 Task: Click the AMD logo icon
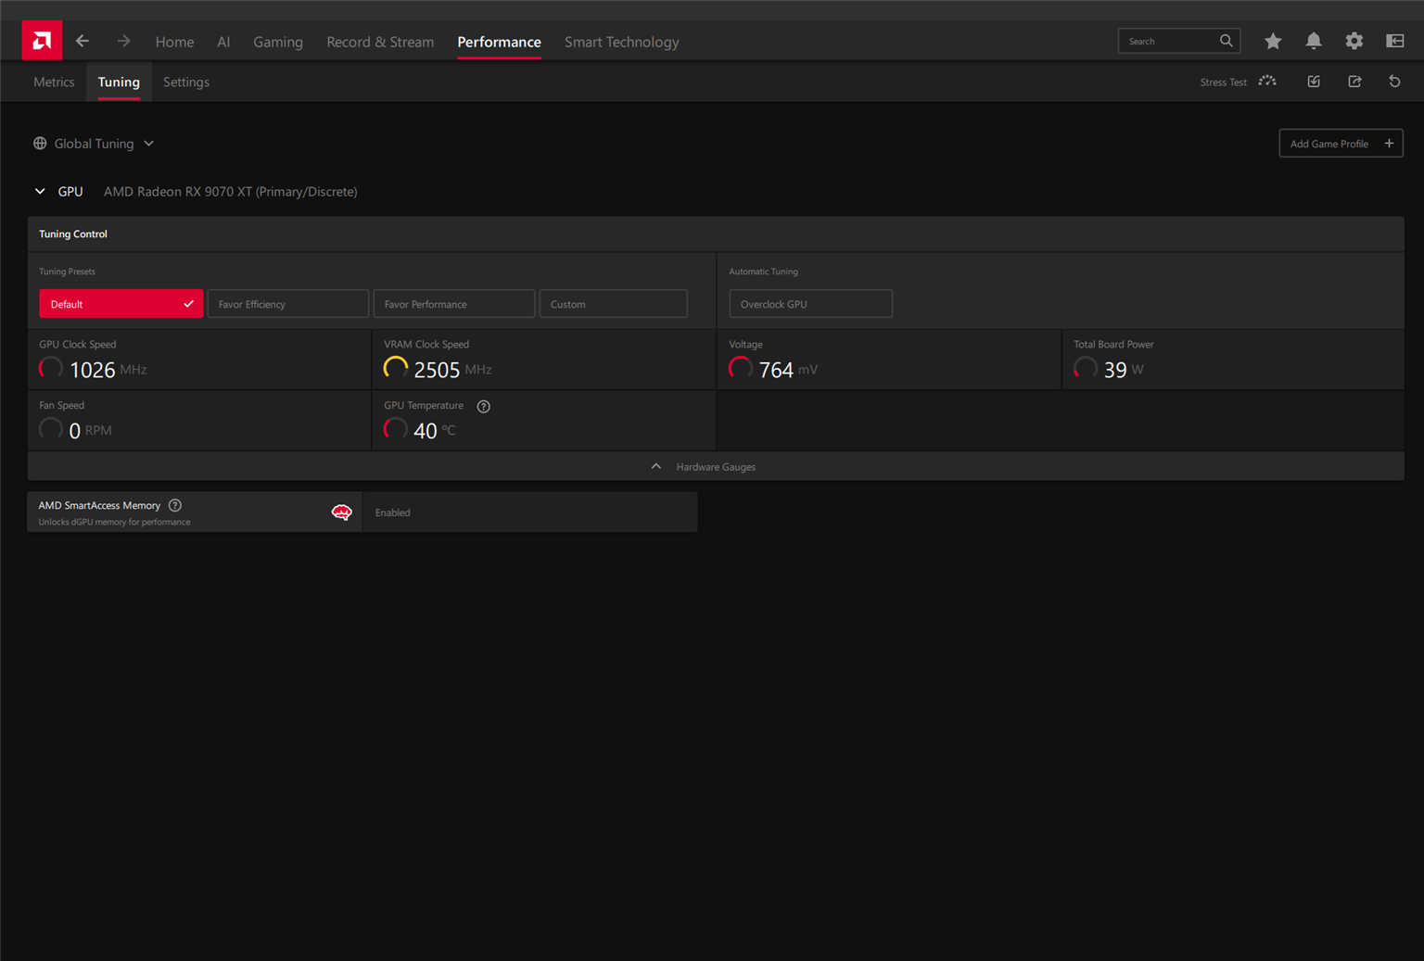[42, 41]
